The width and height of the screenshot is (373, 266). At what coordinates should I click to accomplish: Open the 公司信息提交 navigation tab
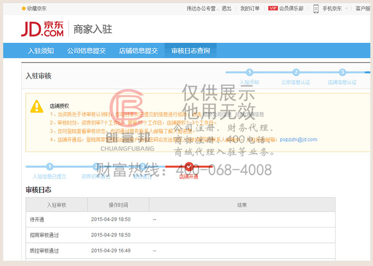point(86,51)
